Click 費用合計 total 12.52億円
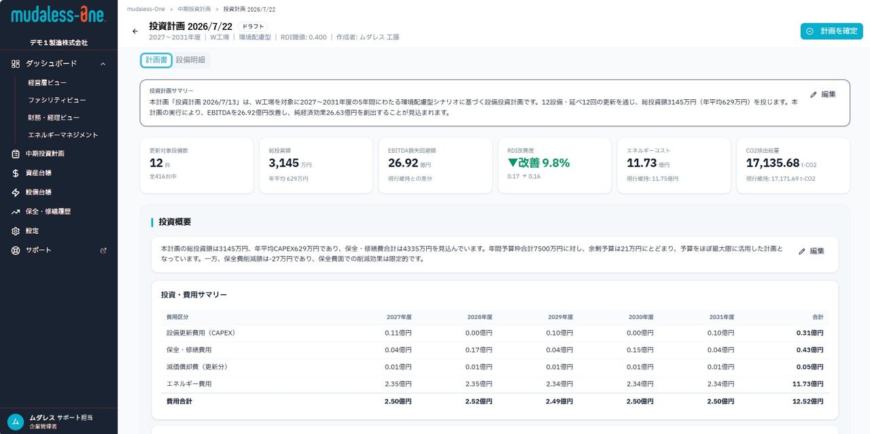Image resolution: width=870 pixels, height=434 pixels. pos(807,401)
